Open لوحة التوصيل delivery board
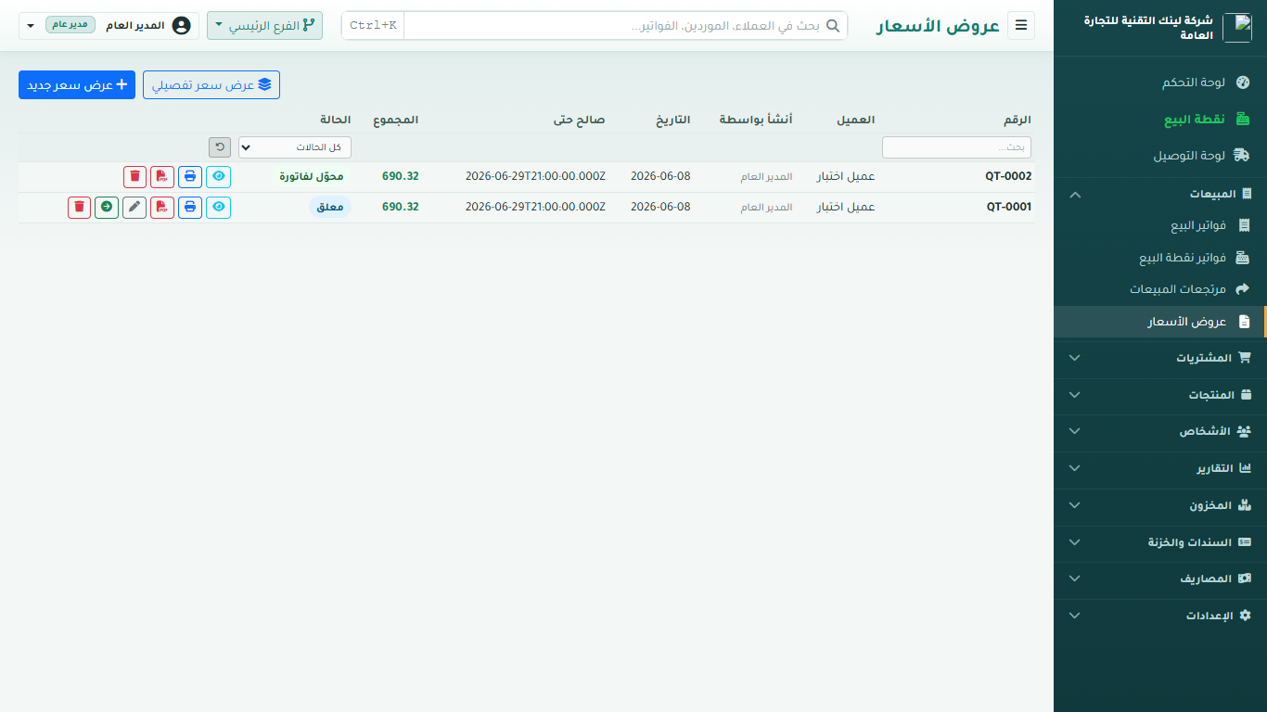The image size is (1267, 712). tap(1160, 156)
